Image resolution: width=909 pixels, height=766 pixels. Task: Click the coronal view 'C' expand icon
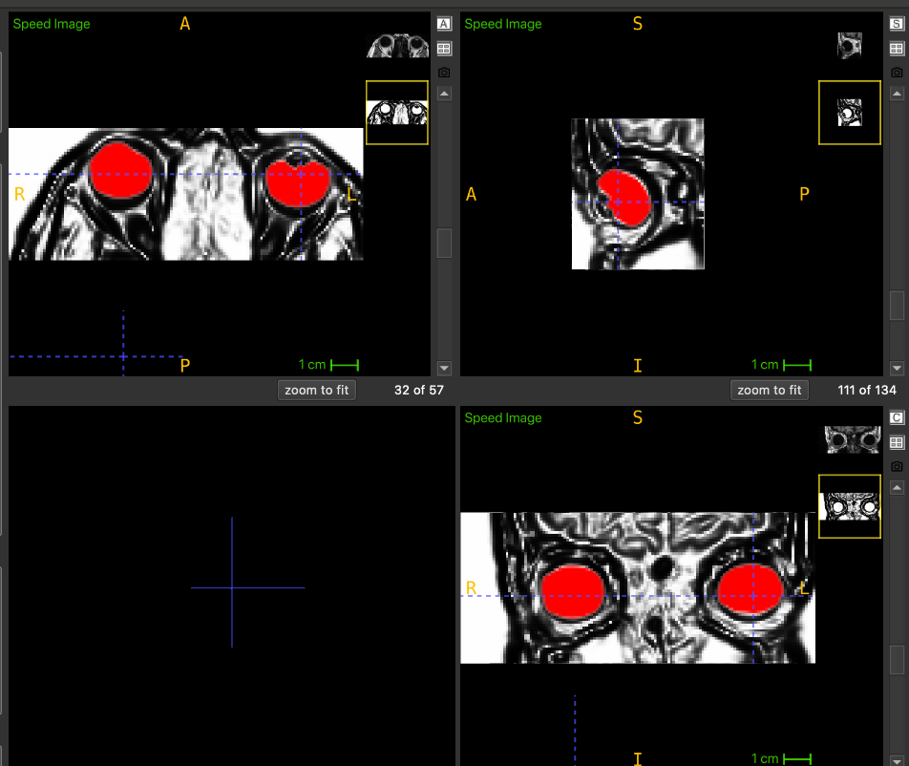(896, 418)
